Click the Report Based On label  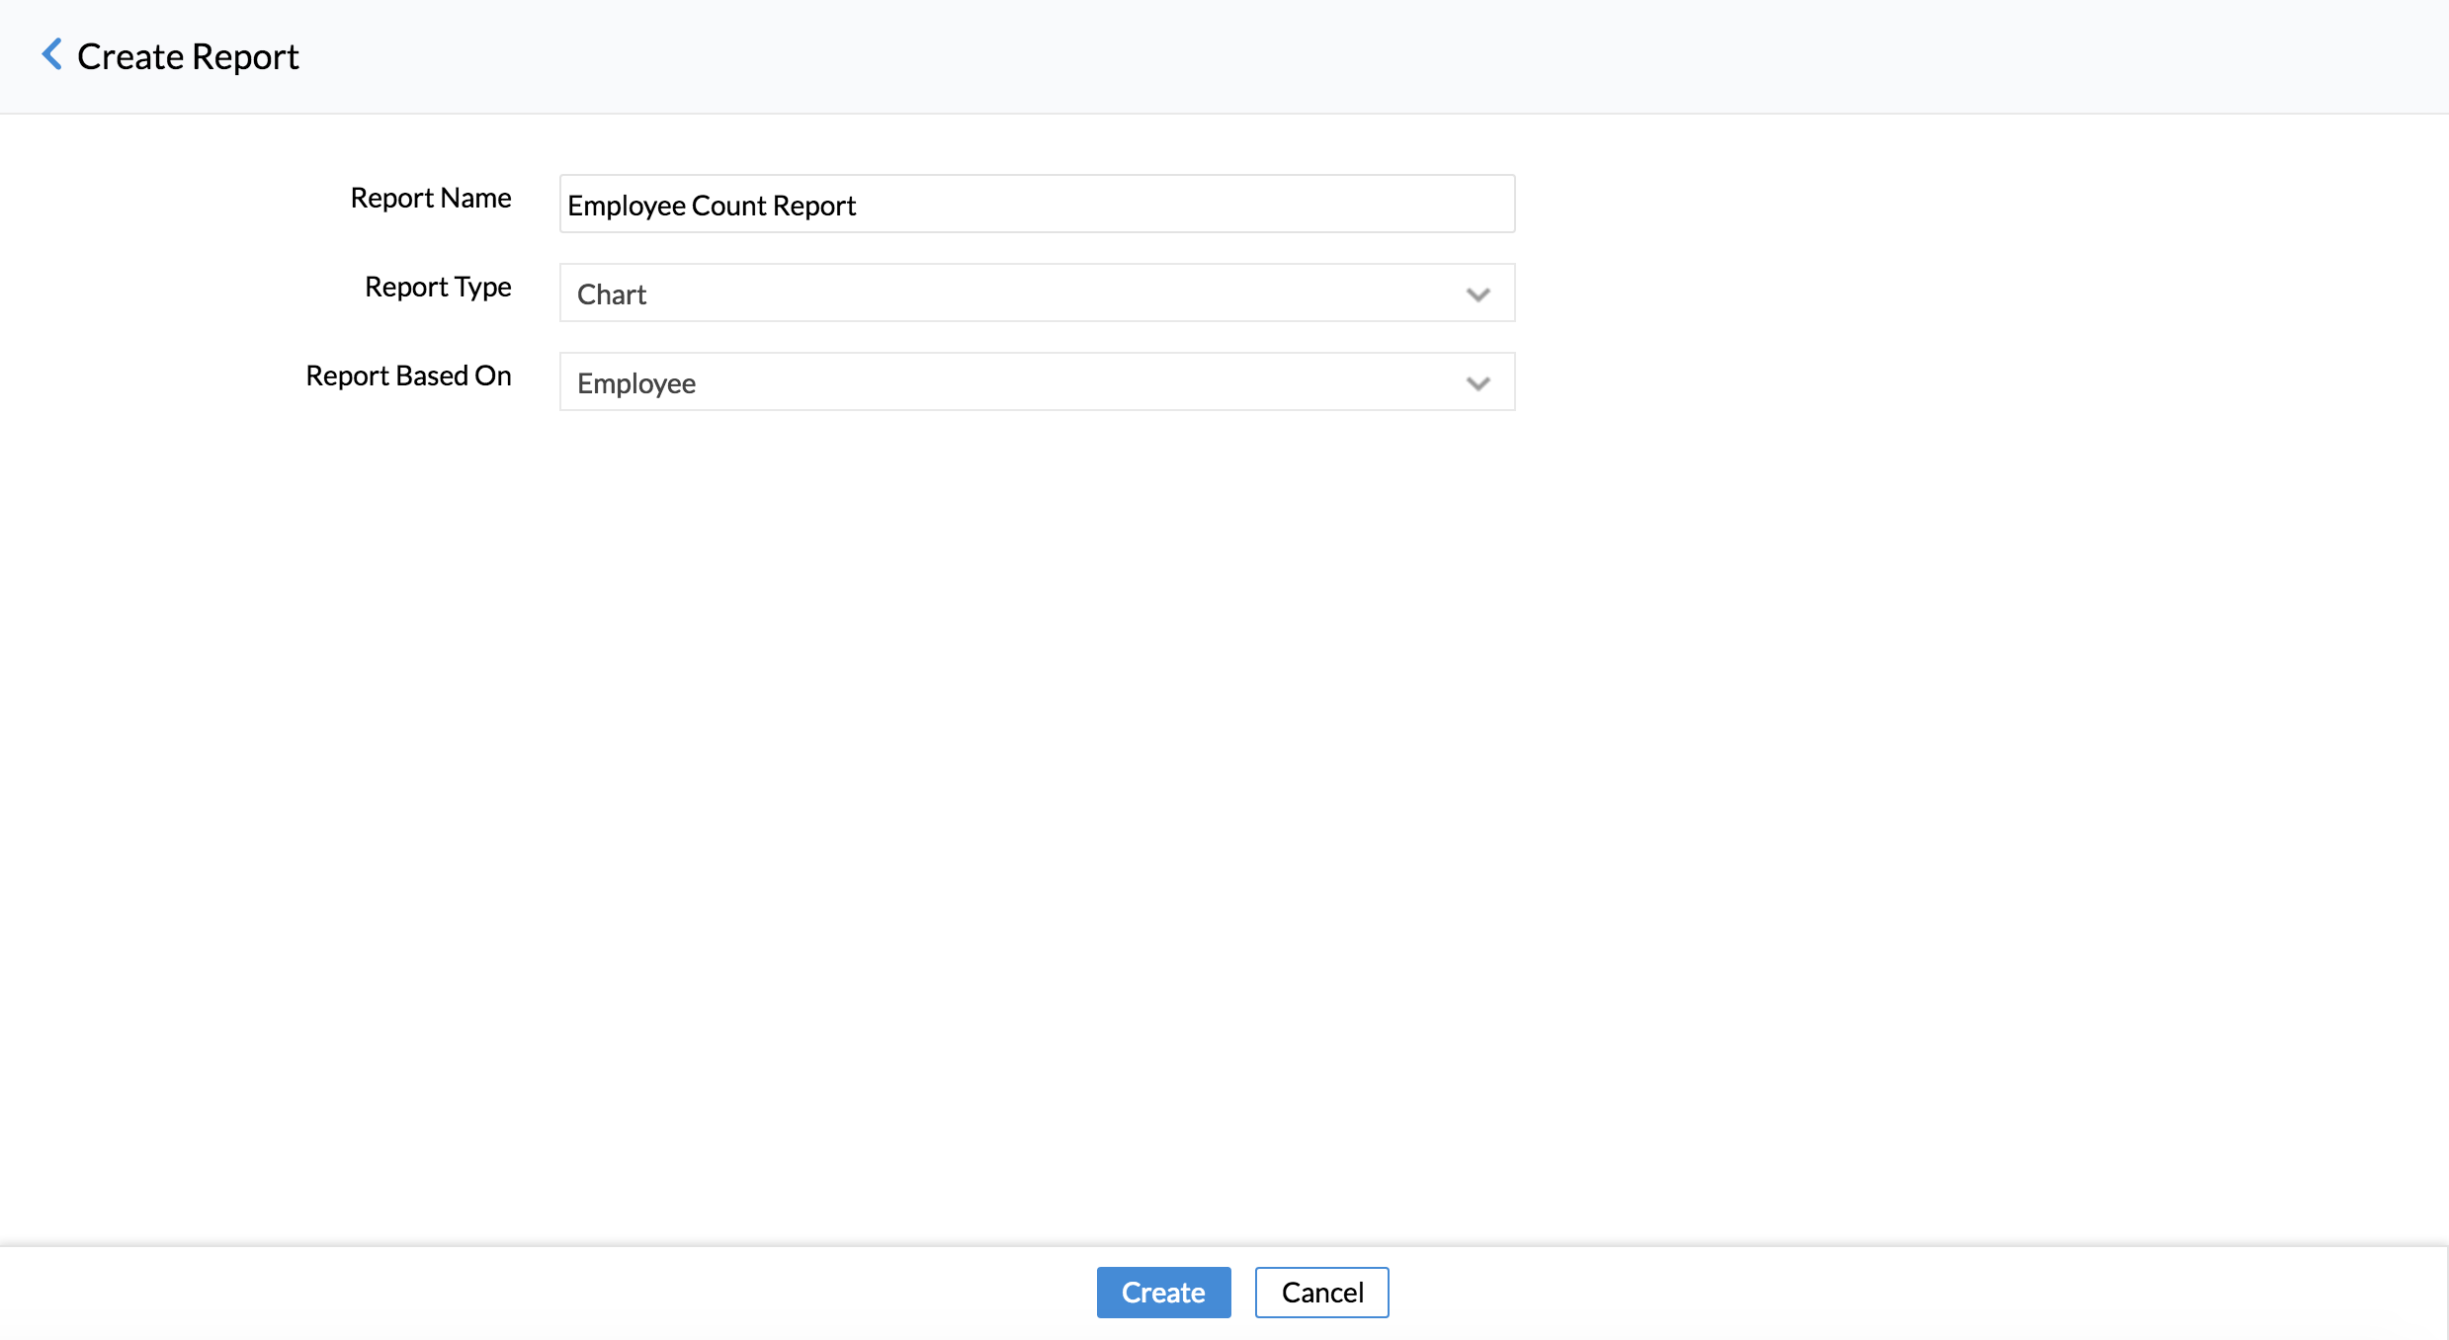pos(408,376)
